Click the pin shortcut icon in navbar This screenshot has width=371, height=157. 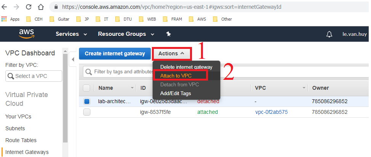tap(168, 34)
